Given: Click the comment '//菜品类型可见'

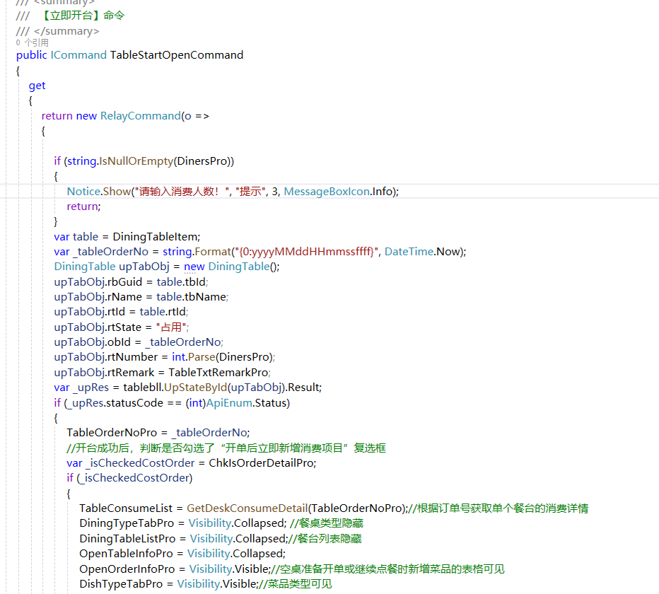Looking at the screenshot, I should pos(295,584).
